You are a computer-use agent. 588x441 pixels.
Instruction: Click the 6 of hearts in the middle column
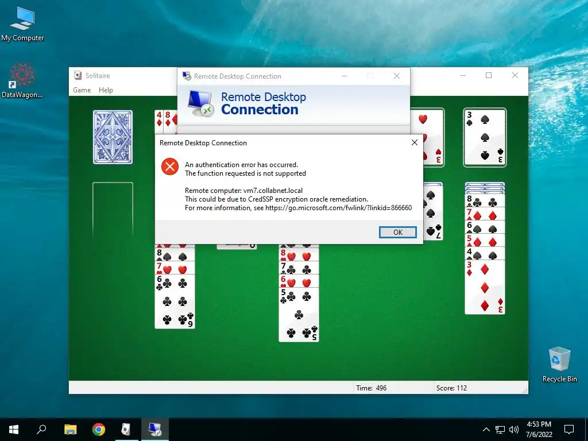tap(299, 281)
